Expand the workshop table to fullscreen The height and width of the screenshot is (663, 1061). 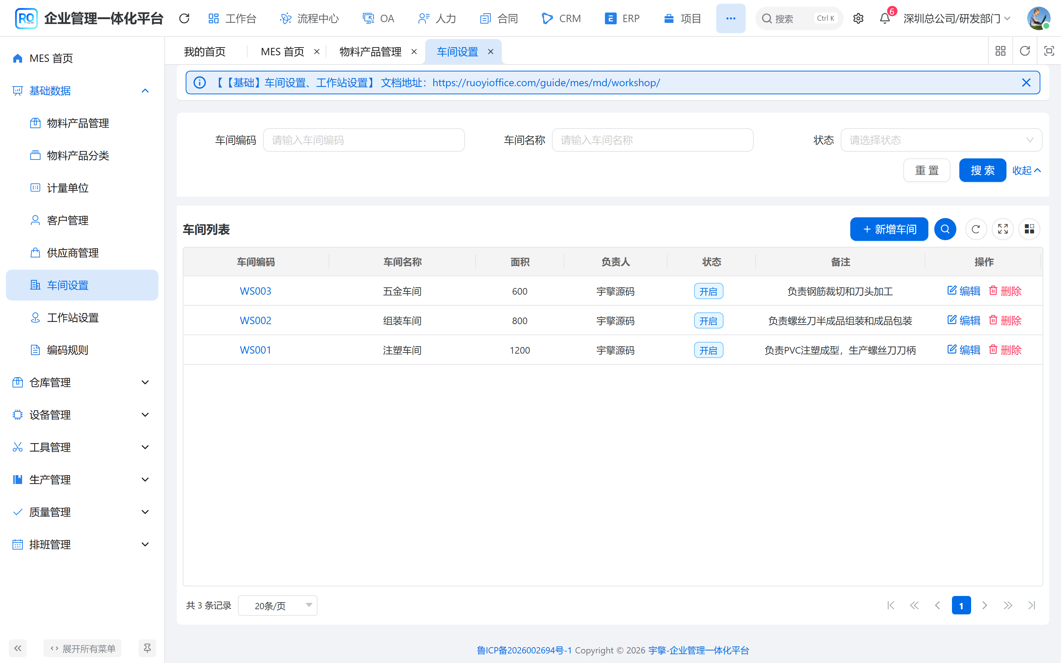coord(1003,229)
